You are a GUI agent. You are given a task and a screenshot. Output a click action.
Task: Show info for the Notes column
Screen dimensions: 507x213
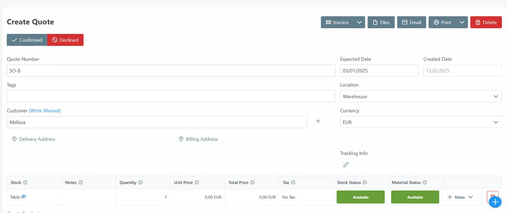pyautogui.click(x=80, y=183)
